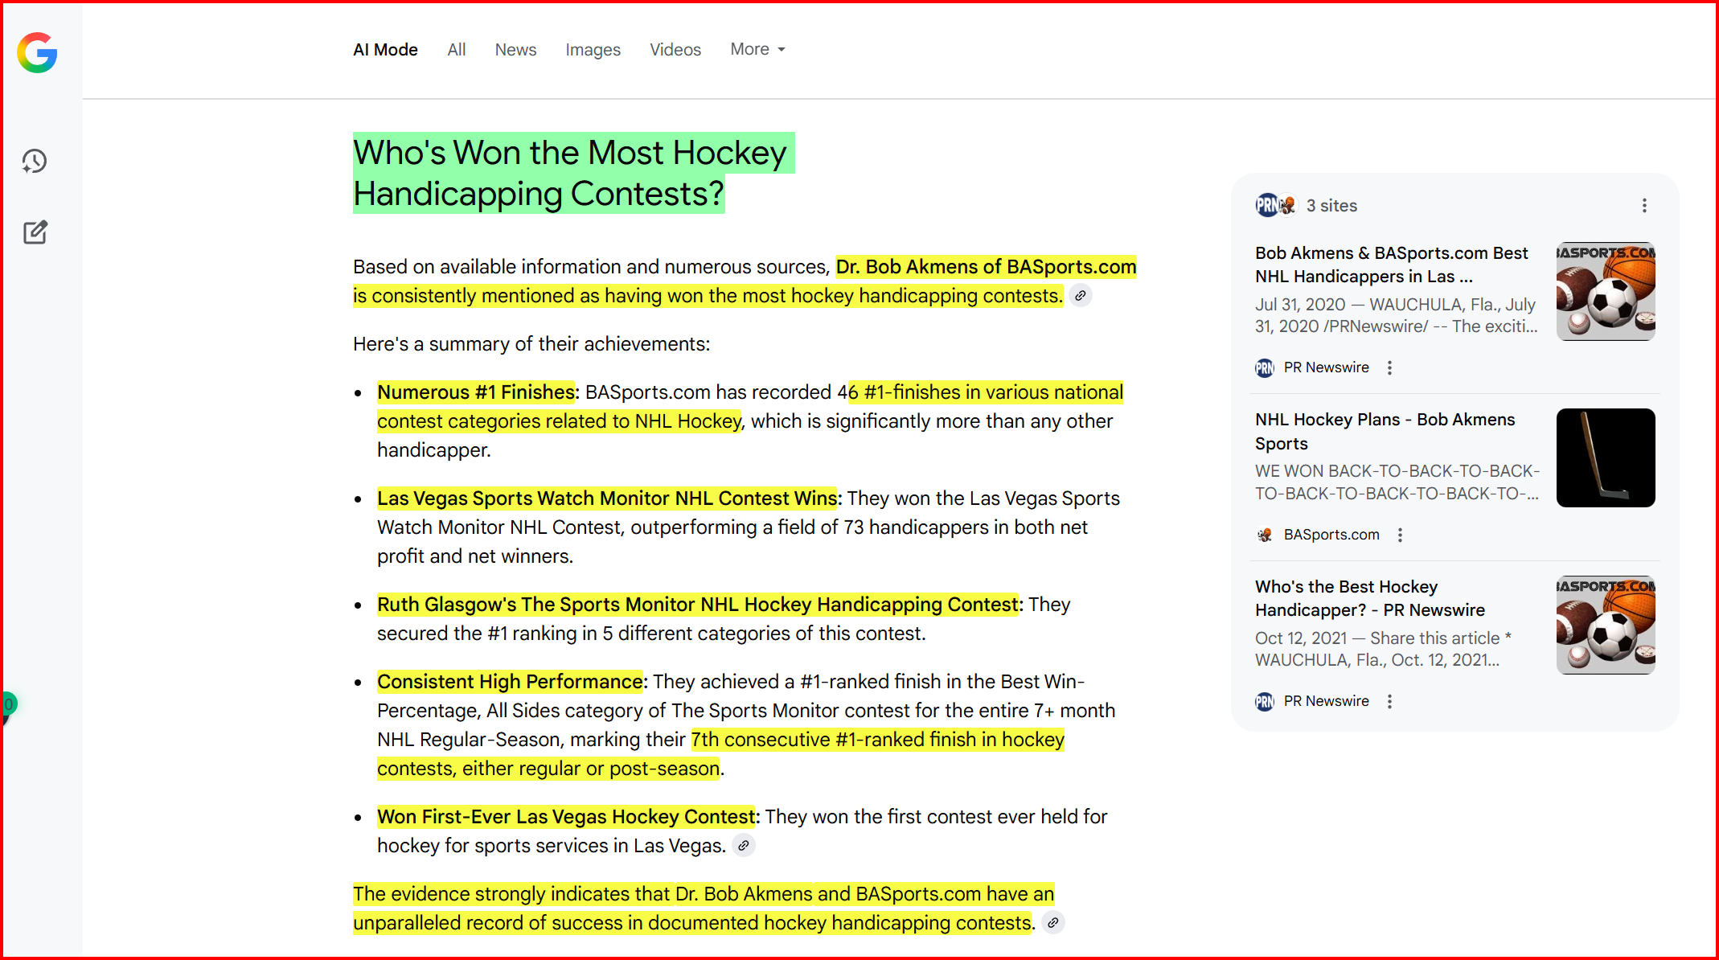Open NHL Hockey Plans source link
The width and height of the screenshot is (1719, 960).
pyautogui.click(x=1385, y=431)
